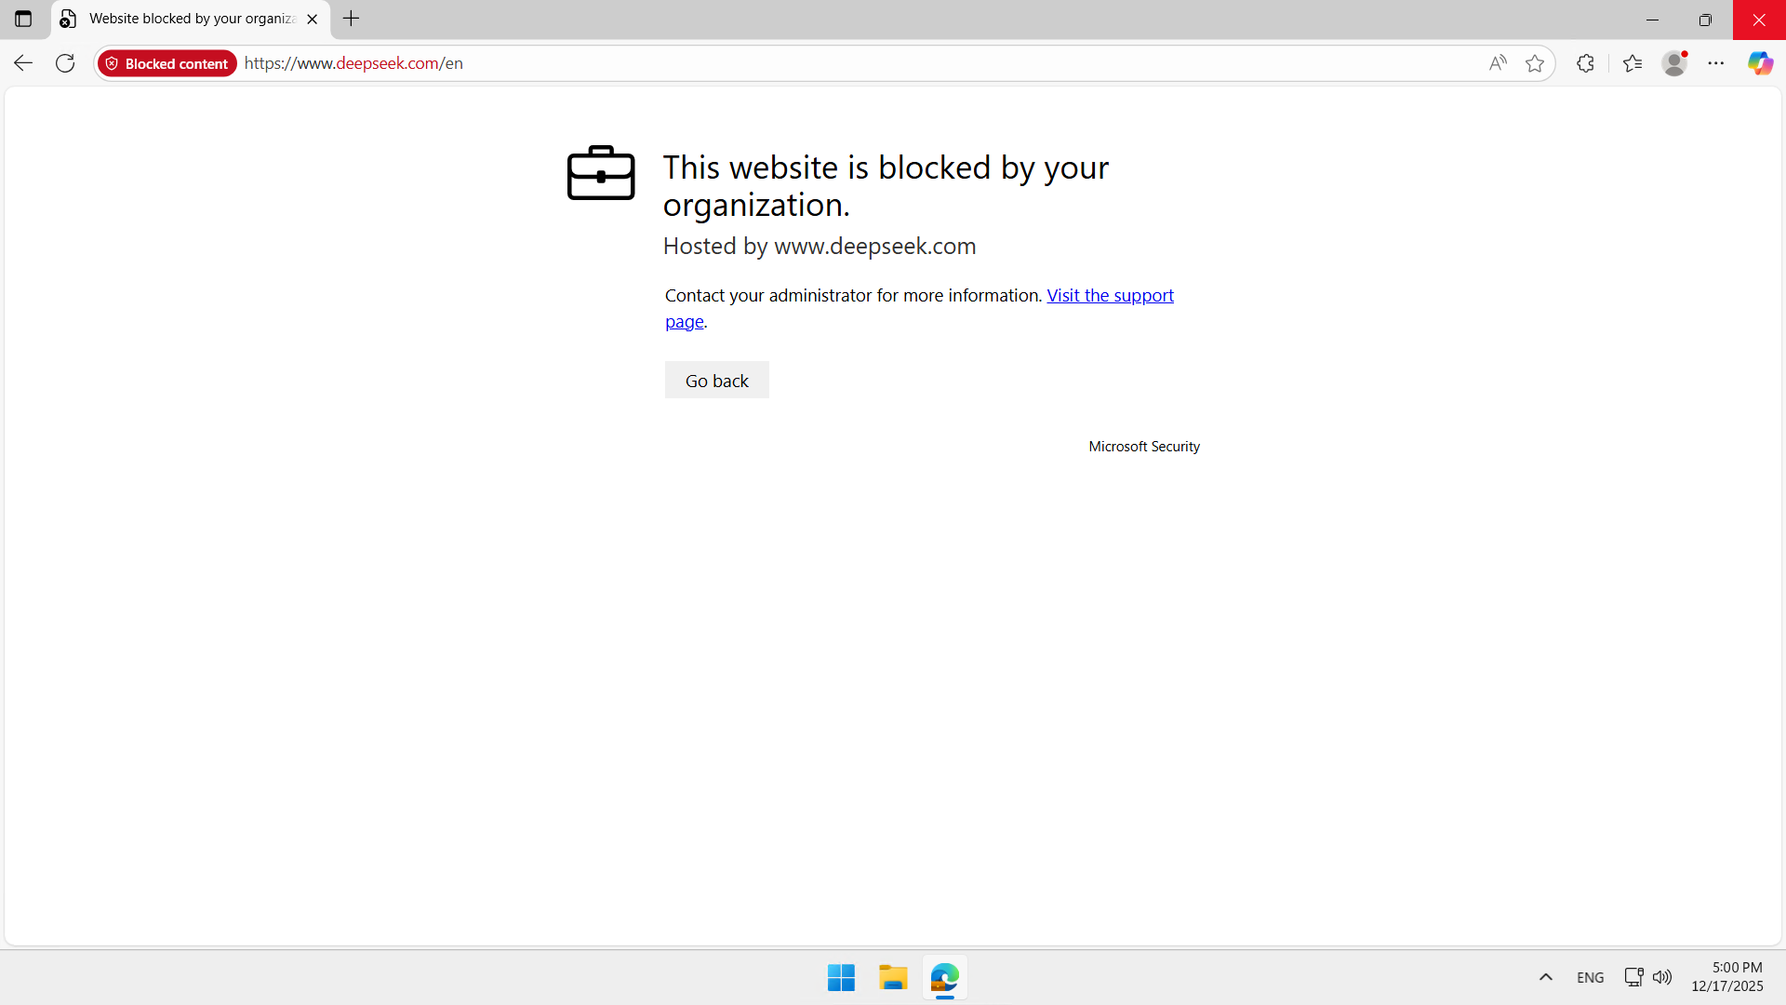1786x1005 pixels.
Task: Open the user profile icon
Action: (x=1674, y=63)
